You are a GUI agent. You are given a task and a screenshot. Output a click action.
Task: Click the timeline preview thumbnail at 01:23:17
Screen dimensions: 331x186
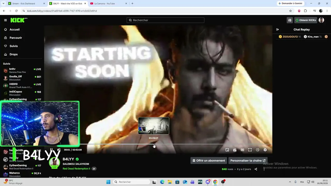(x=154, y=126)
